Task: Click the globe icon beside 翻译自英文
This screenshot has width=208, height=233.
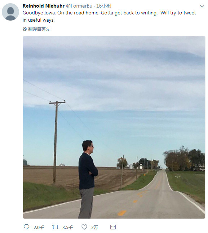Action: 25,29
